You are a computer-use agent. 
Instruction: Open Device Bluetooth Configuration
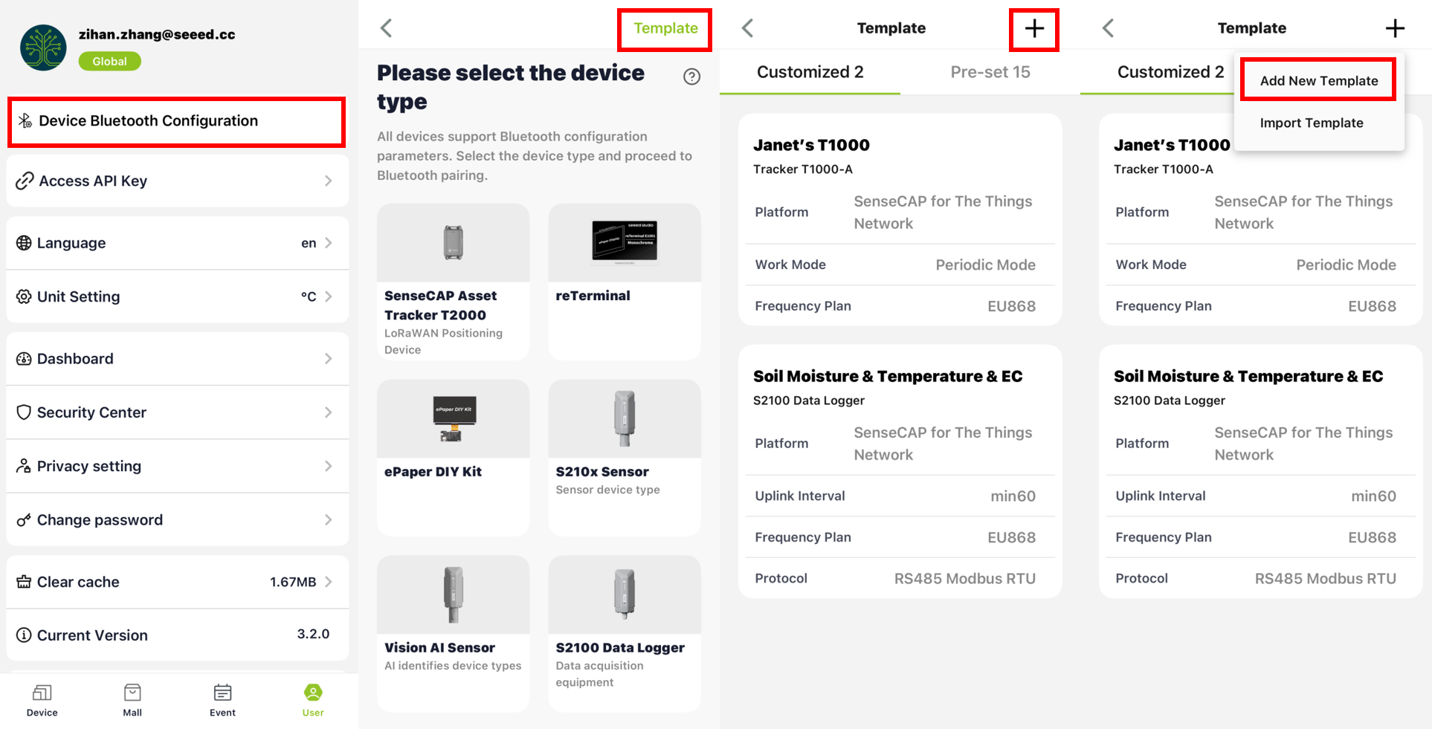coord(176,121)
